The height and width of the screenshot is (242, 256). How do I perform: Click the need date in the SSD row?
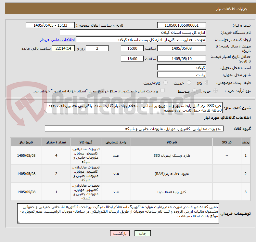[x=26, y=155]
